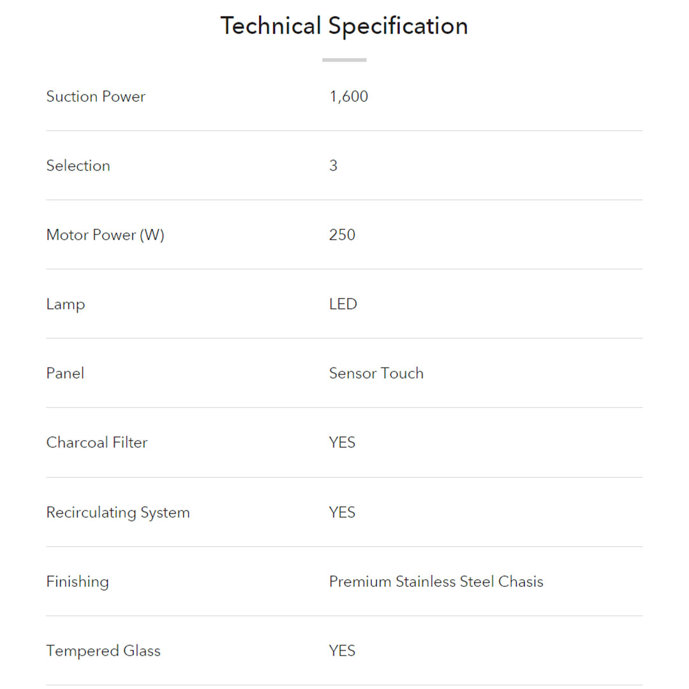Select the YES value for Charcoal Filter
The height and width of the screenshot is (689, 689).
342,443
